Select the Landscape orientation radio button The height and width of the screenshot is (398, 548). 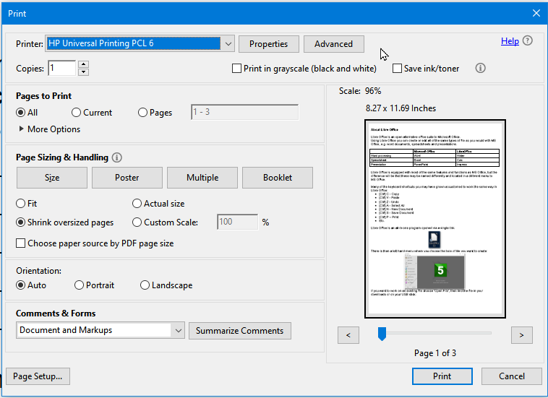click(x=145, y=285)
